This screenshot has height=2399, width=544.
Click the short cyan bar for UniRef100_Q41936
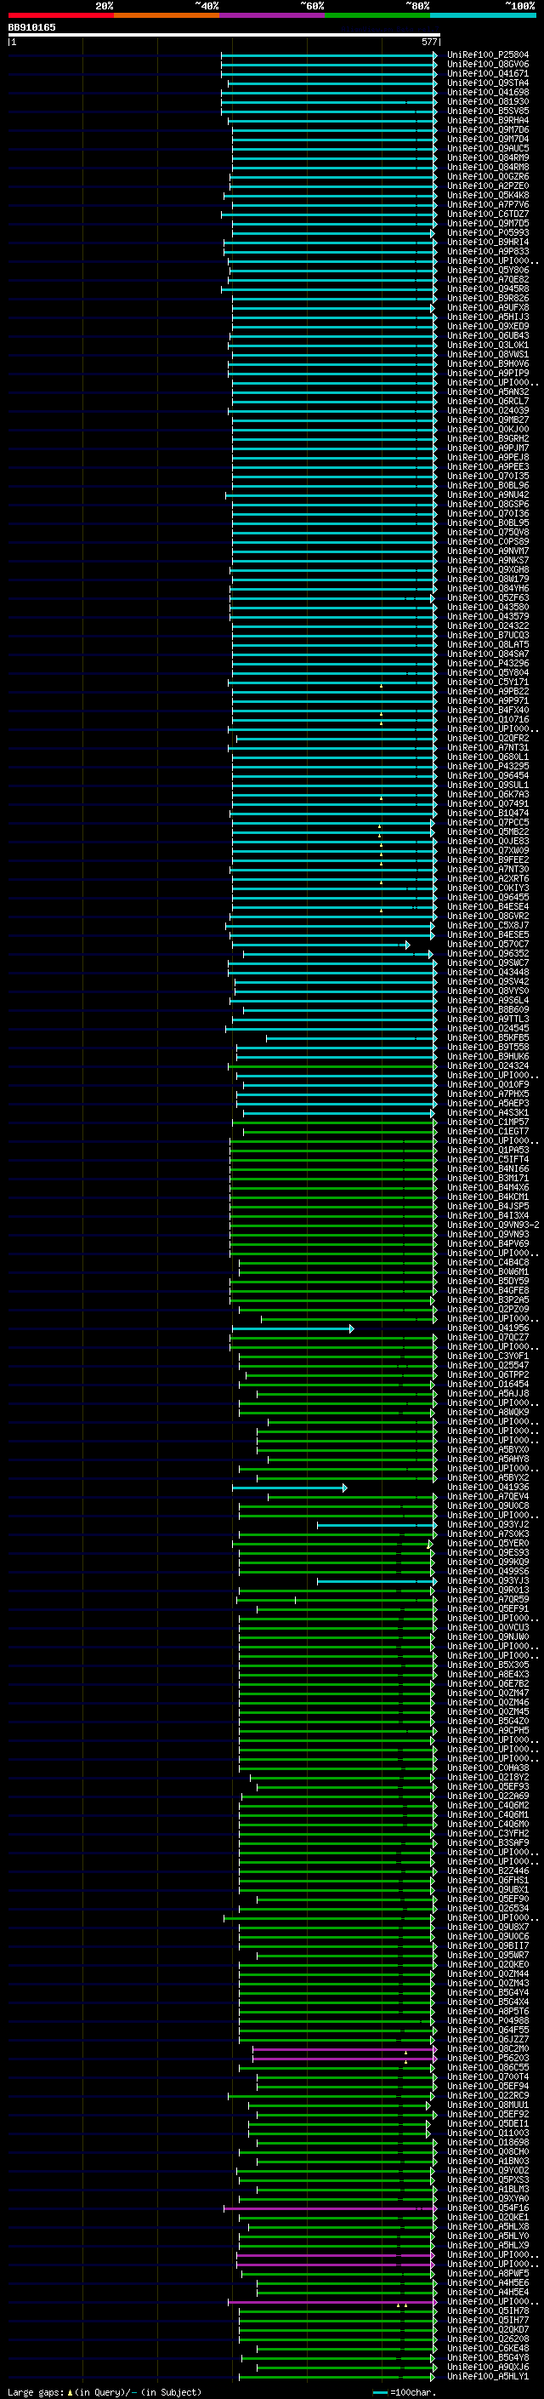point(289,1488)
